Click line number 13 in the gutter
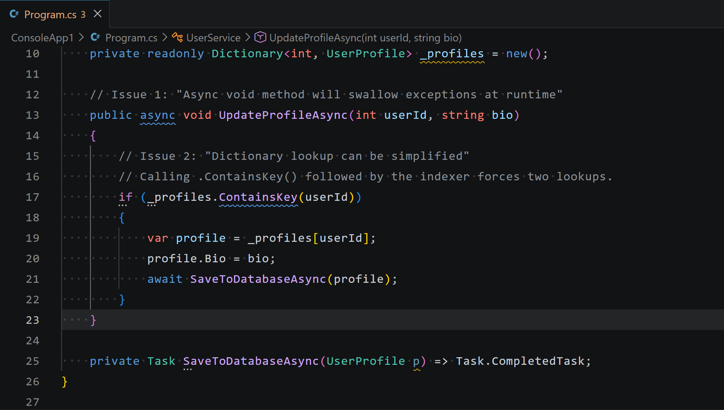Image resolution: width=724 pixels, height=410 pixels. click(x=32, y=115)
